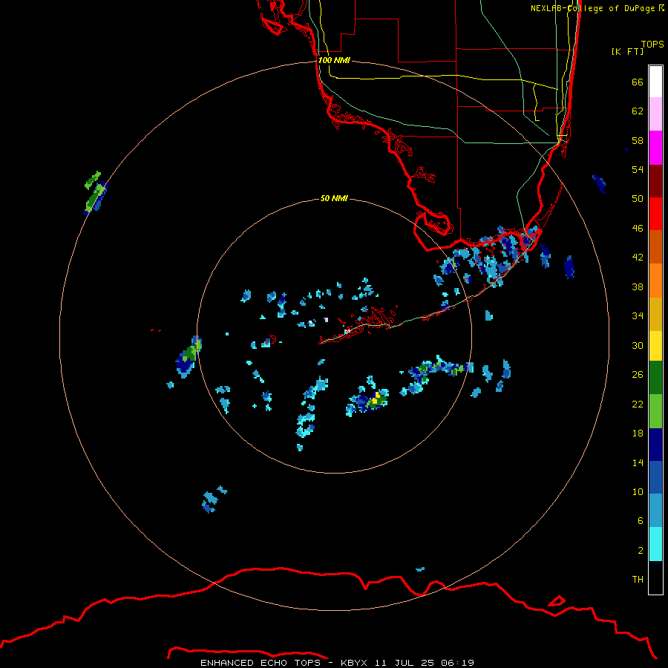Pick the bright yellow legend swatch
Image resolution: width=668 pixels, height=668 pixels.
pyautogui.click(x=655, y=346)
